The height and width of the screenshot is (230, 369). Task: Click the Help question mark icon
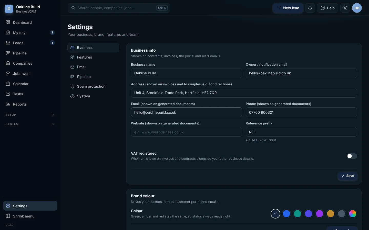323,8
